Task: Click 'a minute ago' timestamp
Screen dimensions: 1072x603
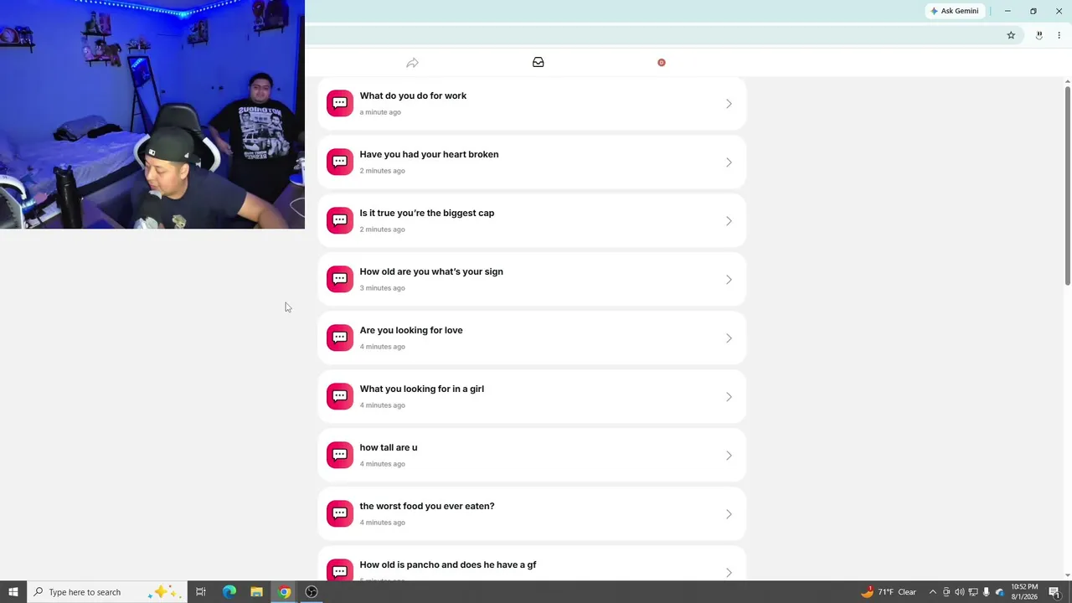Action: 380,112
